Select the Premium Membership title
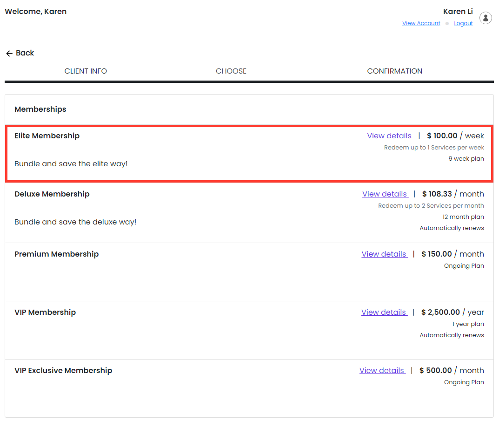 pos(57,254)
